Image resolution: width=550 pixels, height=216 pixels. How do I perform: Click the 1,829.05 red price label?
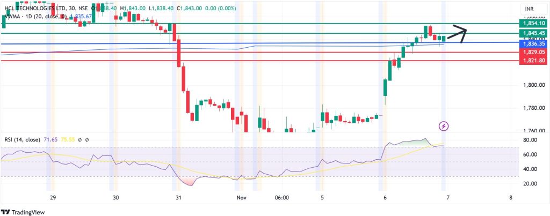(x=533, y=52)
